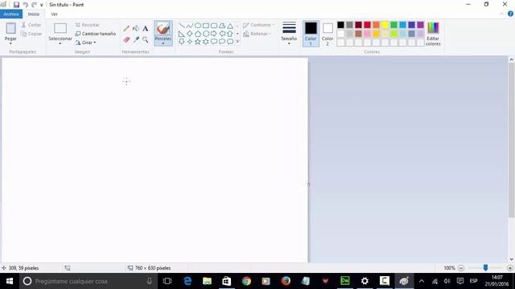515x289 pixels.
Task: Select the Magnifier tool
Action: point(145,40)
